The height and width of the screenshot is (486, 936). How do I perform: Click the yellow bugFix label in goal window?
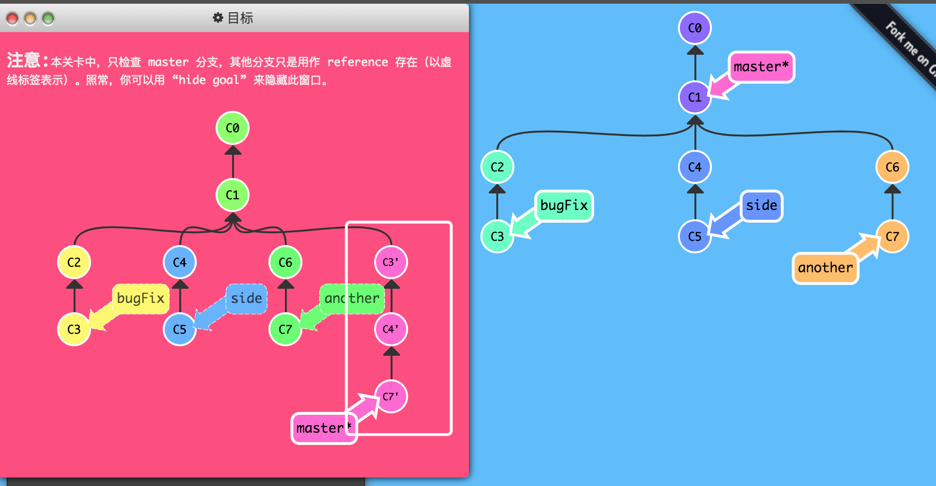(141, 299)
